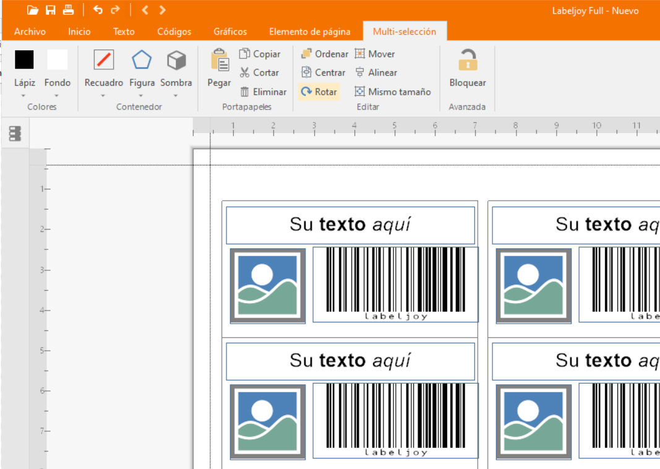
Task: Apply the Sombra shadow tool
Action: click(x=176, y=68)
